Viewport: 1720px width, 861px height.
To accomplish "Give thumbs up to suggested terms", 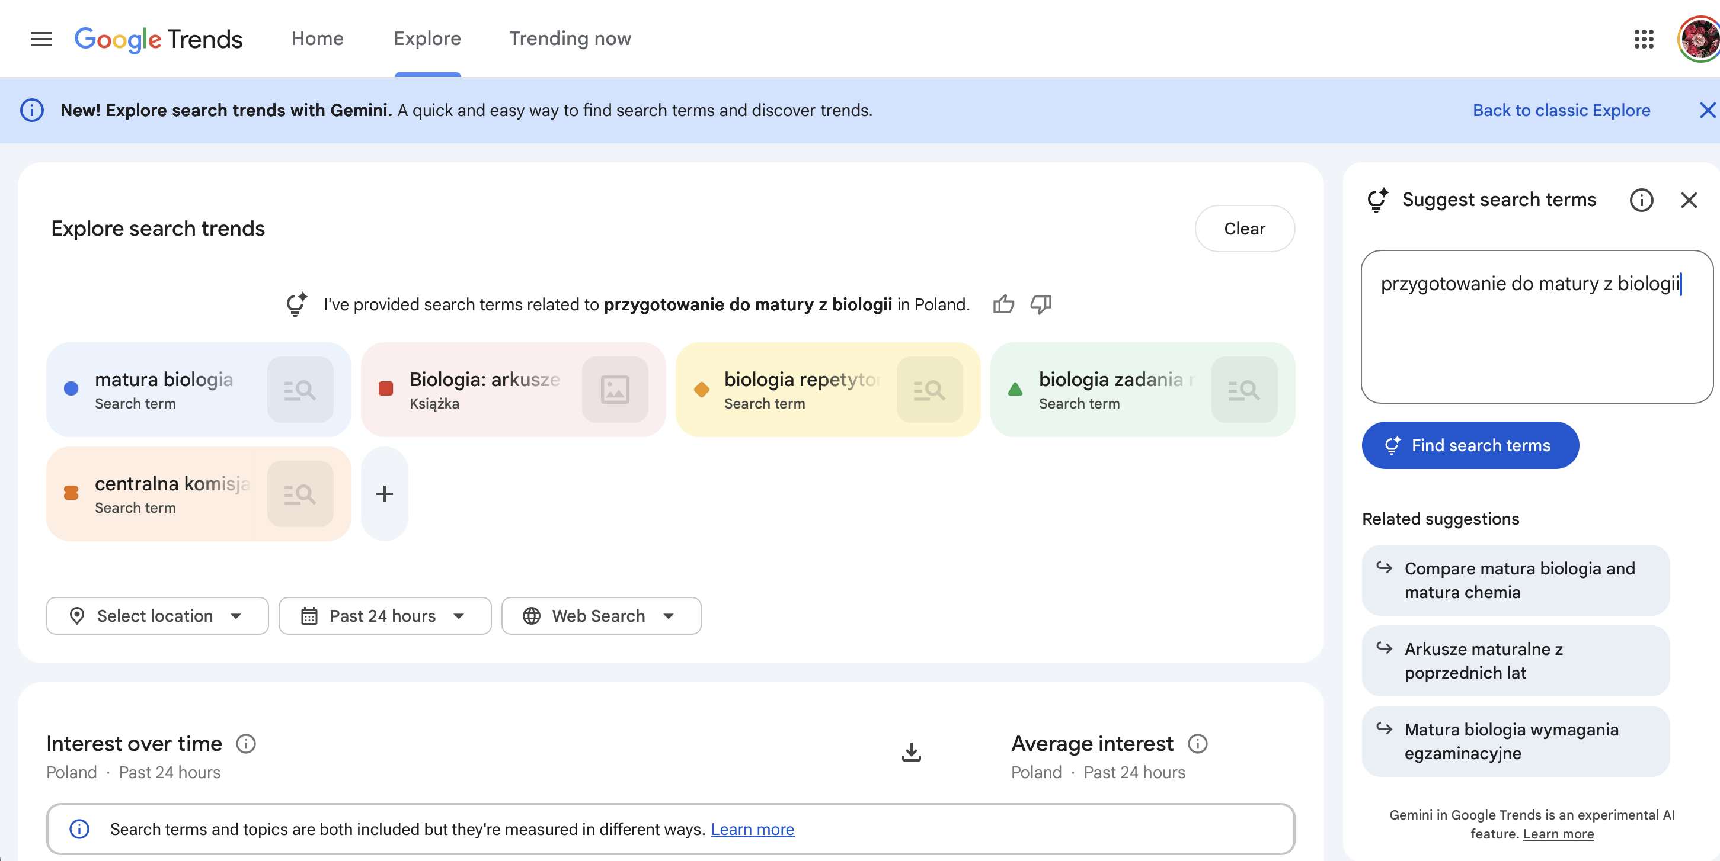I will click(1003, 304).
